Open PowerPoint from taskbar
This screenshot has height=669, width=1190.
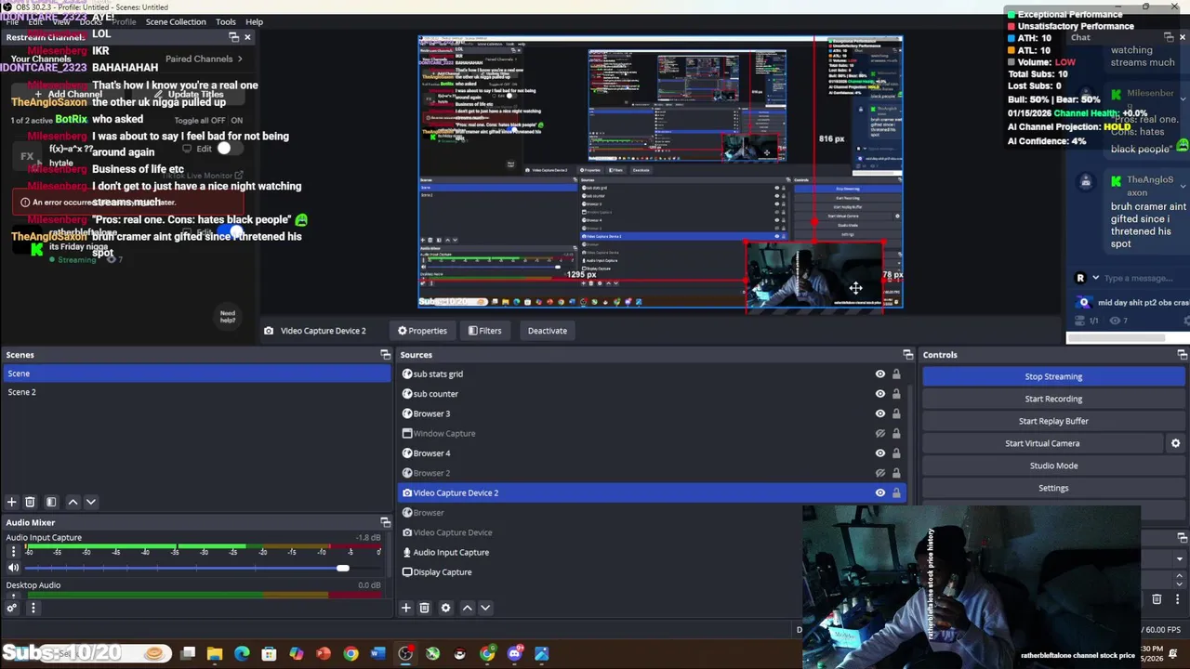tap(324, 654)
